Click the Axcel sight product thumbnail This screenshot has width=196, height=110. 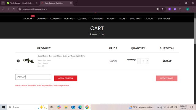click(x=28, y=61)
